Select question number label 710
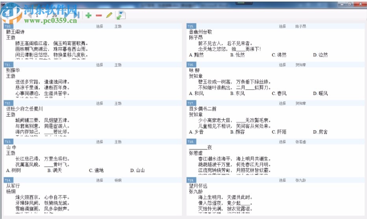The width and height of the screenshot is (367, 219). pos(8,26)
